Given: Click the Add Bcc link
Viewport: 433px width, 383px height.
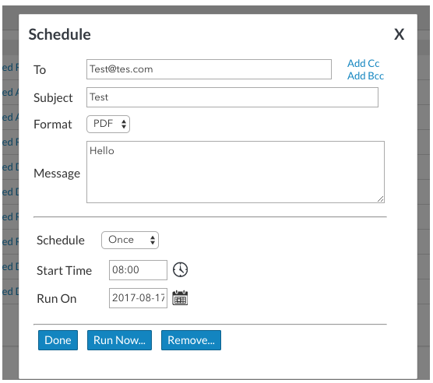Looking at the screenshot, I should click(x=365, y=76).
